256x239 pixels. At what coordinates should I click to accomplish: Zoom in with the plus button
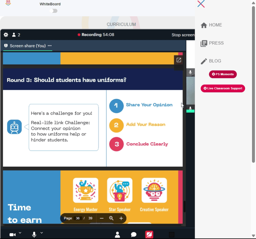[x=121, y=218]
